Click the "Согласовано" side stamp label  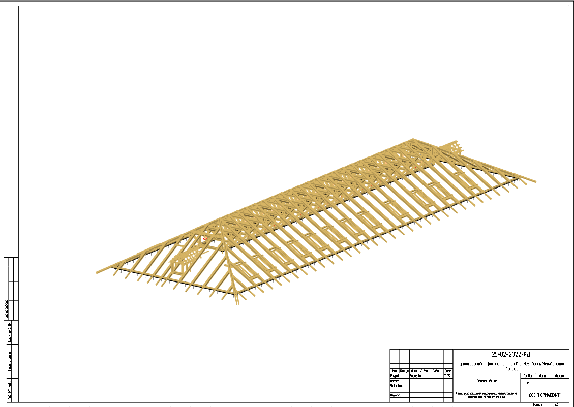pyautogui.click(x=7, y=309)
